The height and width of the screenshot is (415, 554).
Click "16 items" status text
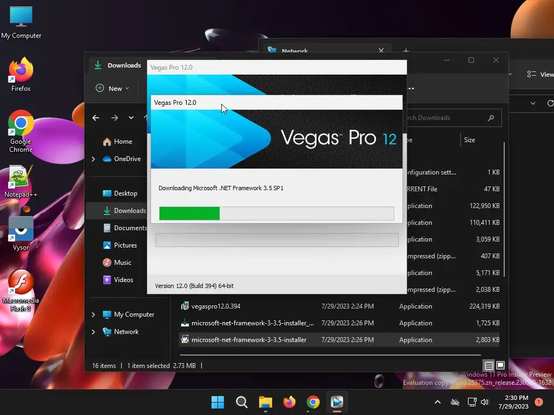(x=104, y=366)
